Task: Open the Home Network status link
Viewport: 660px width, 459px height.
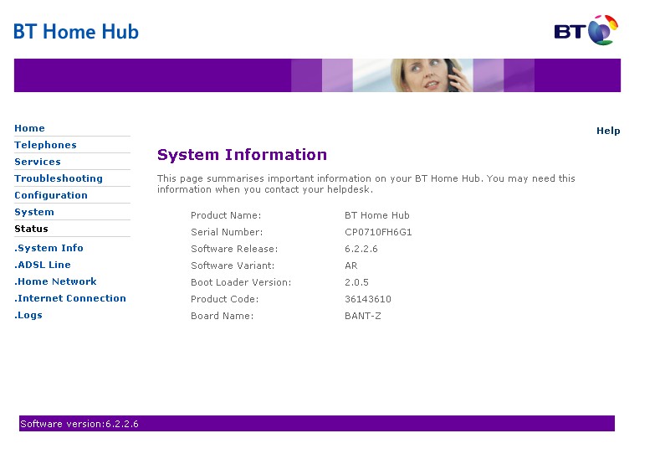Action: [x=55, y=281]
